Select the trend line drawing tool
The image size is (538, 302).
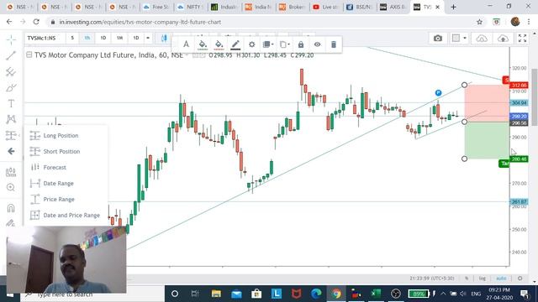click(11, 55)
